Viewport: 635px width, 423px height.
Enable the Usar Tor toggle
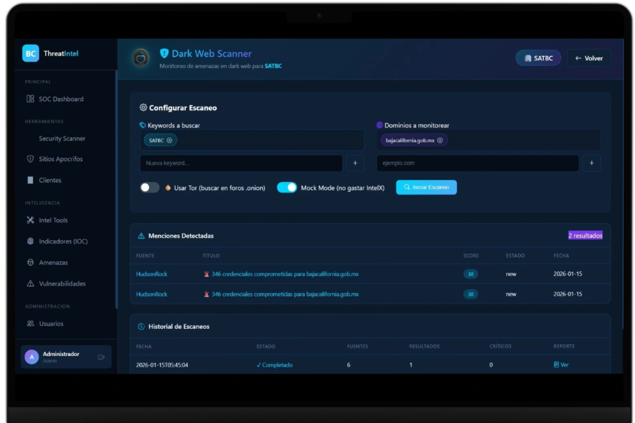tap(150, 188)
